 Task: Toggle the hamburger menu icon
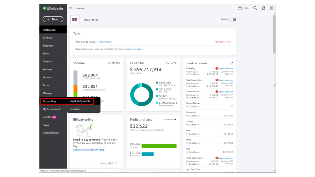pos(71,8)
